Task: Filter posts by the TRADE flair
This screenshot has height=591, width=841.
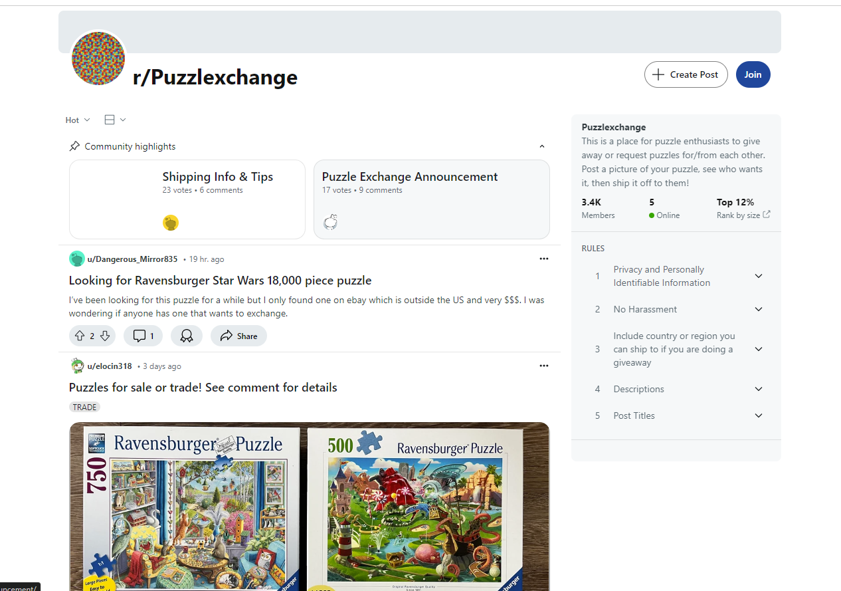Action: coord(84,407)
